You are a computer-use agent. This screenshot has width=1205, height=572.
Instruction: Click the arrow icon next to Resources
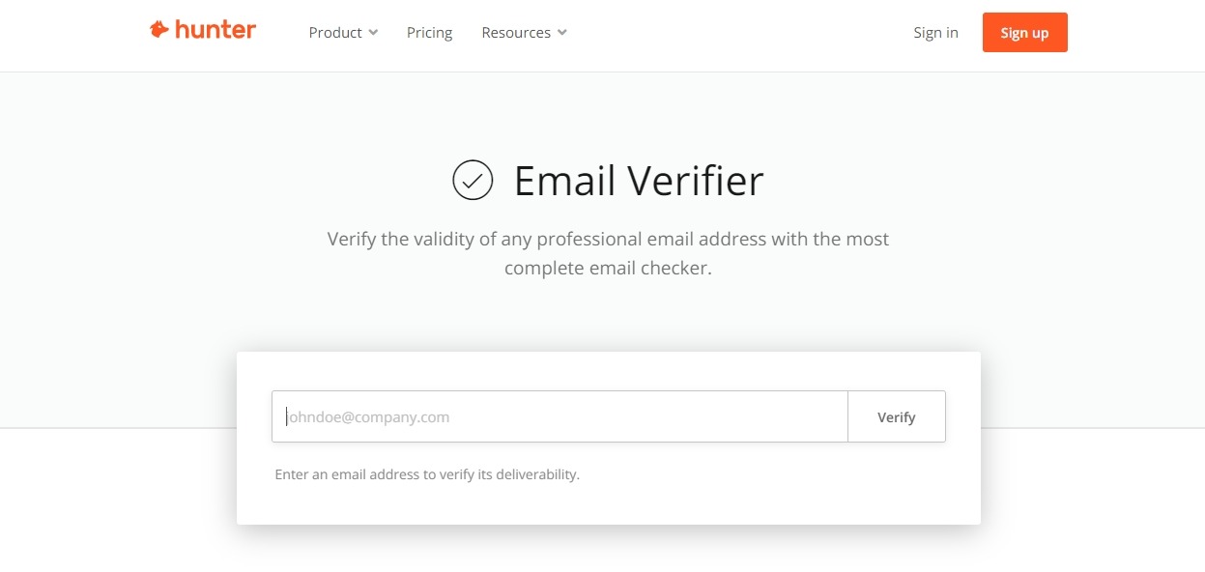pyautogui.click(x=562, y=33)
